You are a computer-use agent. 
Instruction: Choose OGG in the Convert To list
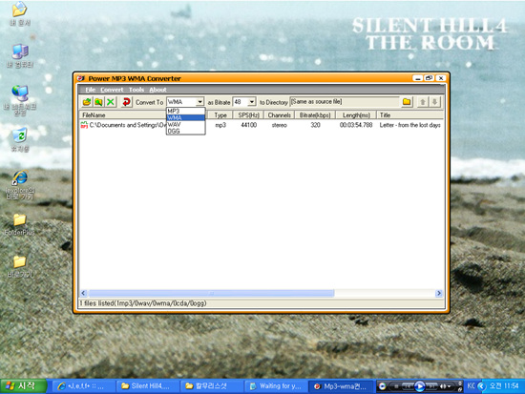point(185,132)
